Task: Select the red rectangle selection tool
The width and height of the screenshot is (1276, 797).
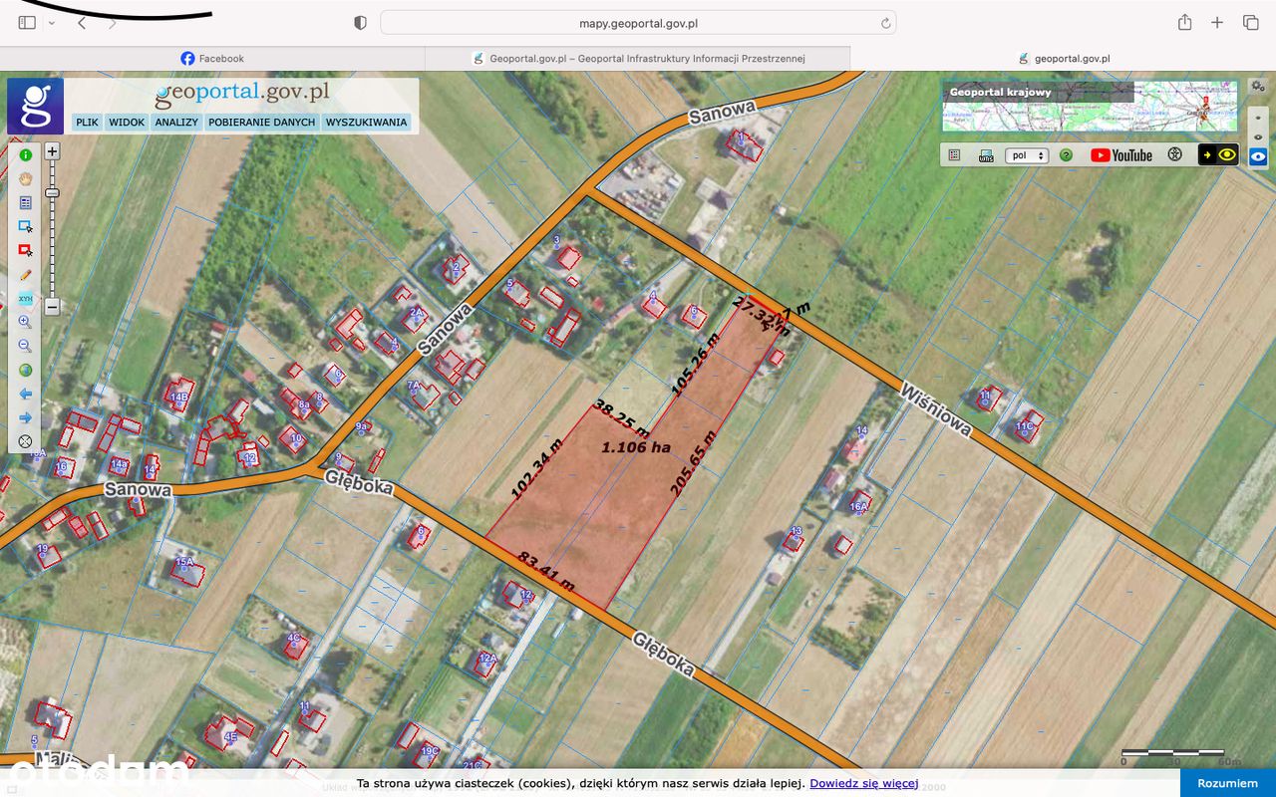Action: (x=26, y=250)
